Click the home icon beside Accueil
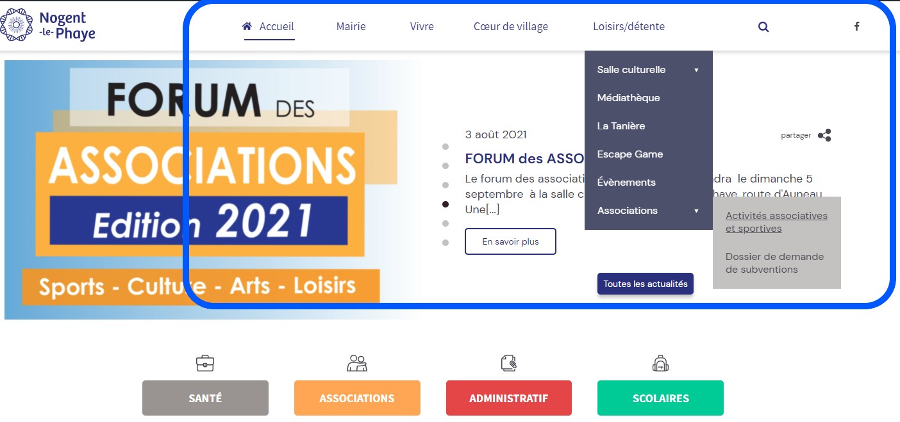The width and height of the screenshot is (900, 422). pos(247,26)
